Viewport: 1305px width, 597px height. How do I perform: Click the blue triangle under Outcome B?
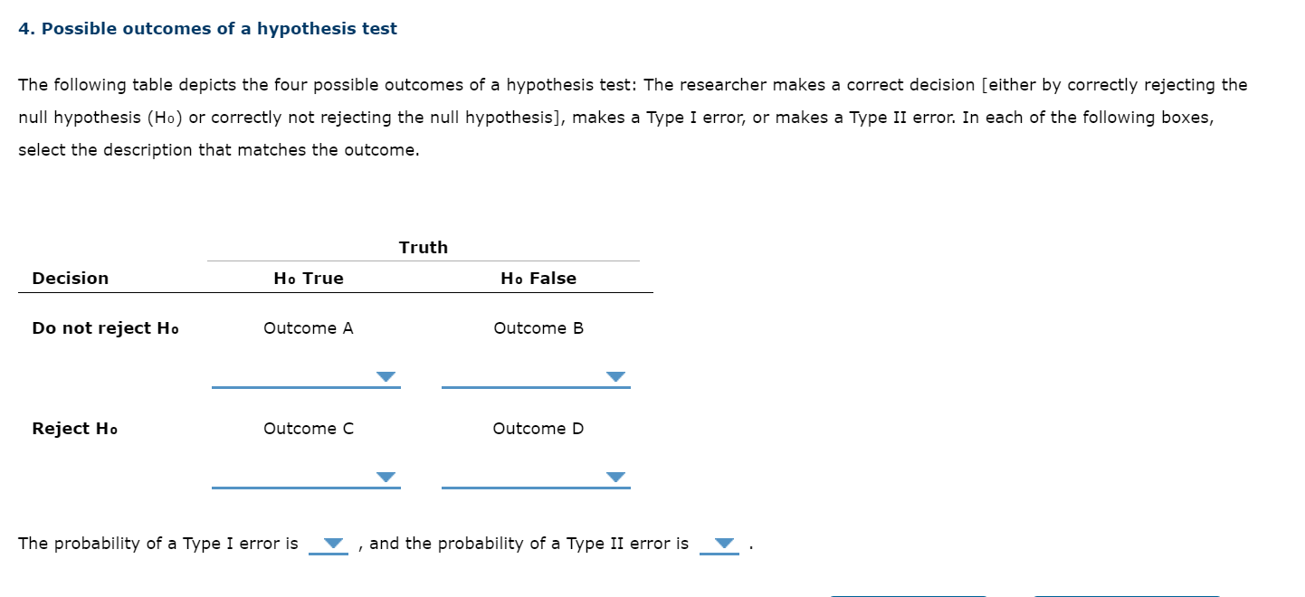616,377
